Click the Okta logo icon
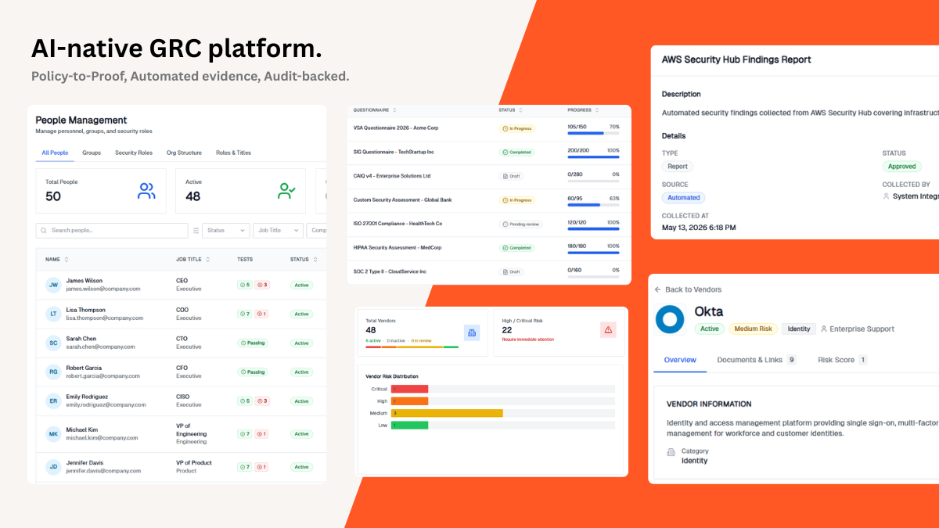The width and height of the screenshot is (939, 528). 670,320
